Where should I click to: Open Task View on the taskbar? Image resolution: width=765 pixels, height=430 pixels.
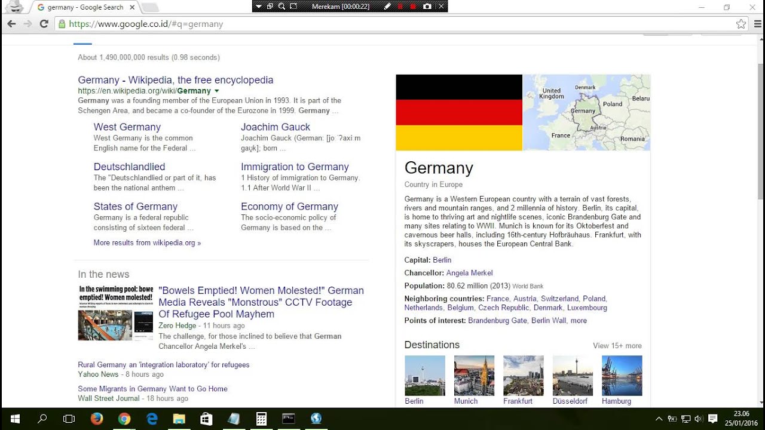coord(69,419)
